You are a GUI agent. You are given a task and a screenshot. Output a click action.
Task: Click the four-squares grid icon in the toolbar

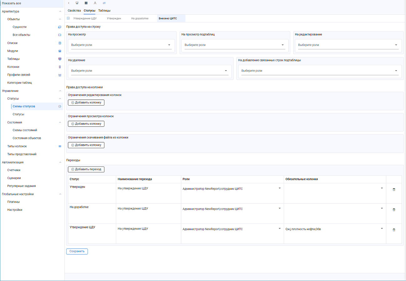(x=86, y=3)
